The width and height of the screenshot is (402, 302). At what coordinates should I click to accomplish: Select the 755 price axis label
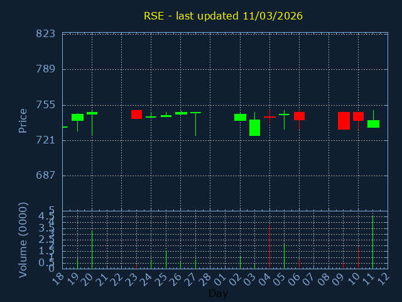click(x=45, y=105)
